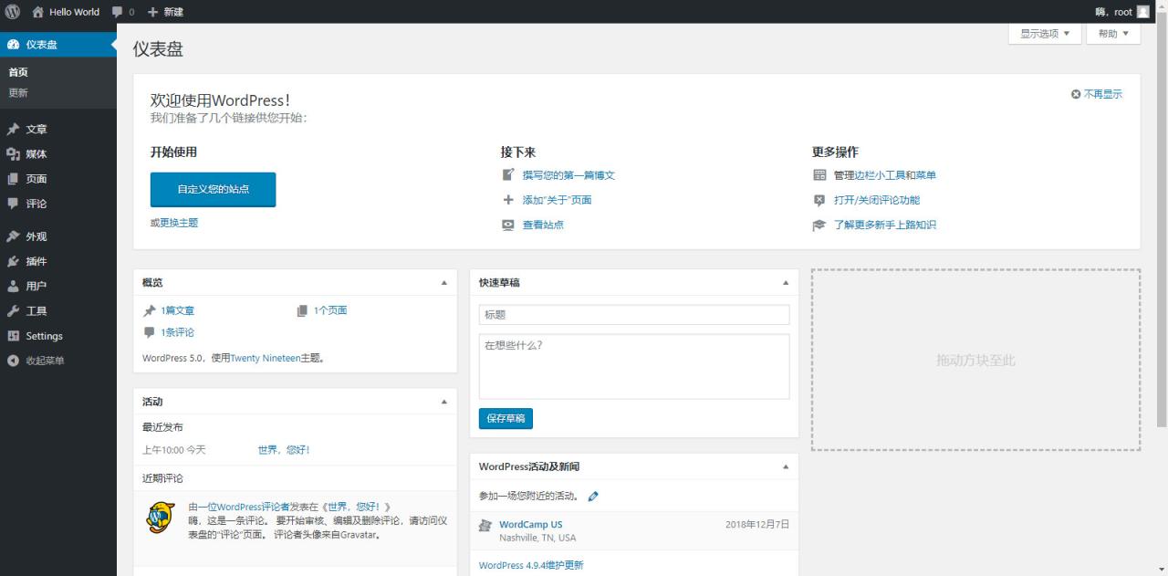Click the root user avatar
The image size is (1168, 576).
point(1143,12)
